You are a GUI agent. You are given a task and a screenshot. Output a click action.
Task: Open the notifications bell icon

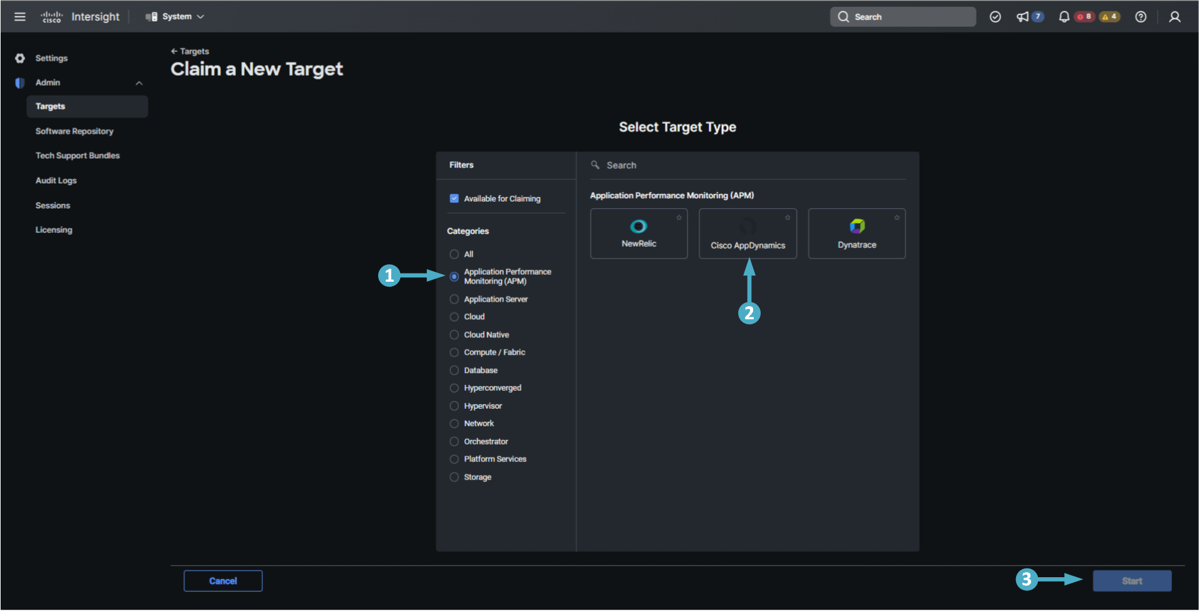pyautogui.click(x=1064, y=17)
